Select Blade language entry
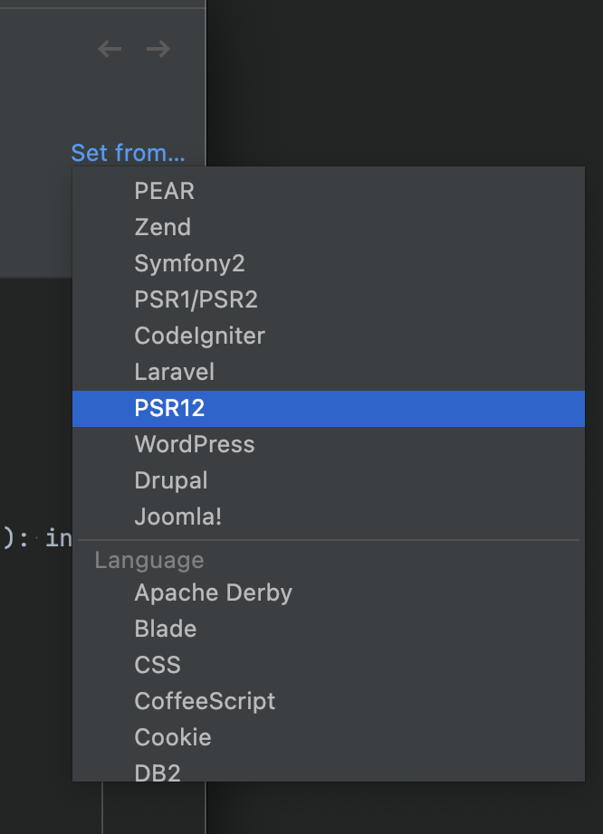The image size is (603, 834). [166, 629]
